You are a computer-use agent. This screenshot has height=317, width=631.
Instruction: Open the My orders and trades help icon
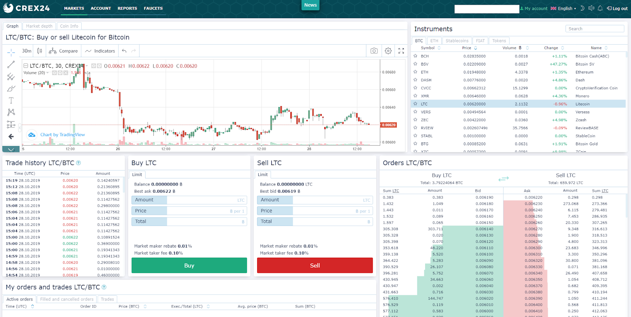point(104,287)
